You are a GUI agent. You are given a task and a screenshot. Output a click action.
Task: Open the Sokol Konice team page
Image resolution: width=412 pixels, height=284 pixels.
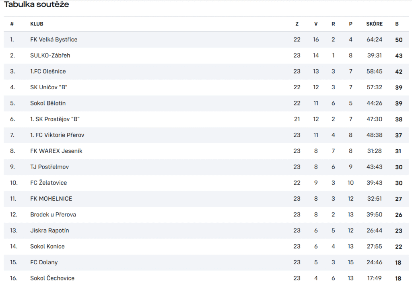tap(47, 247)
